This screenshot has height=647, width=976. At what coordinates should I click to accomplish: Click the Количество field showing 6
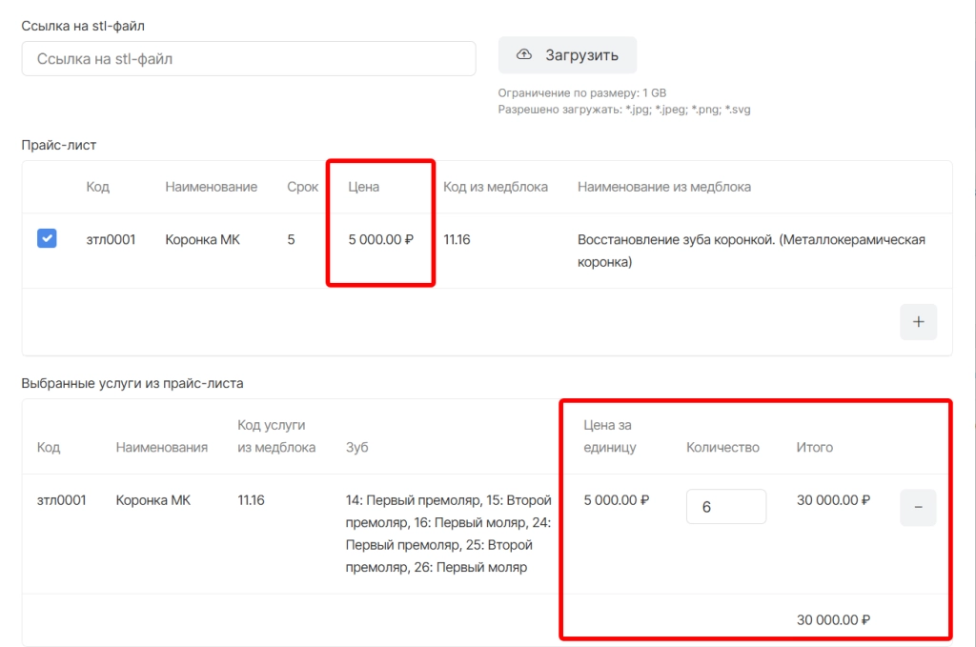[725, 507]
